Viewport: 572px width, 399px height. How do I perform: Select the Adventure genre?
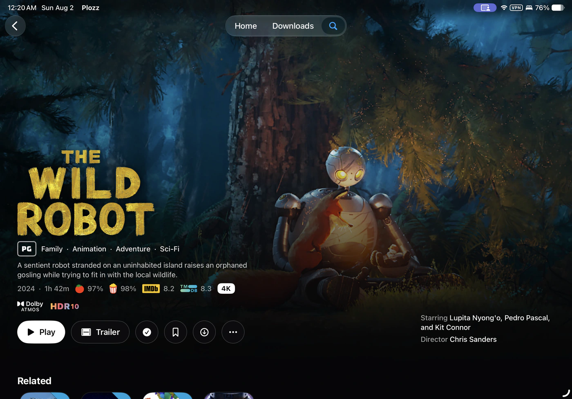[x=133, y=249]
